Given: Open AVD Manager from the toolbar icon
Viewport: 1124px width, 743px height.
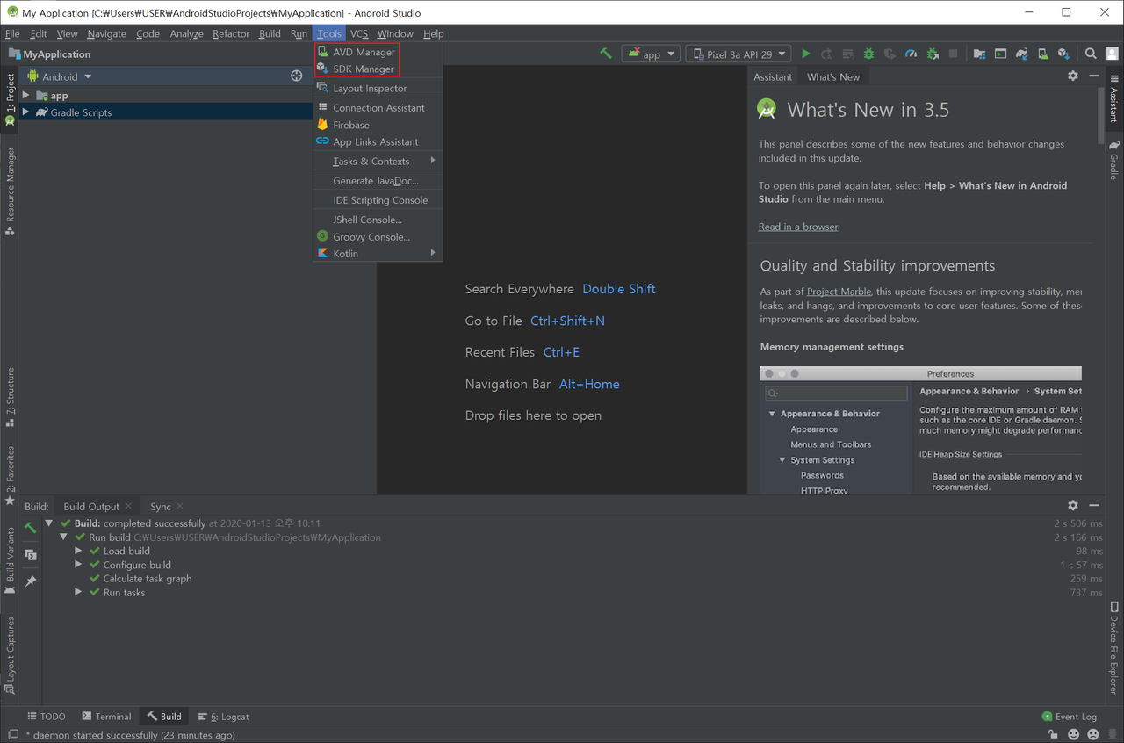Looking at the screenshot, I should coord(1043,54).
